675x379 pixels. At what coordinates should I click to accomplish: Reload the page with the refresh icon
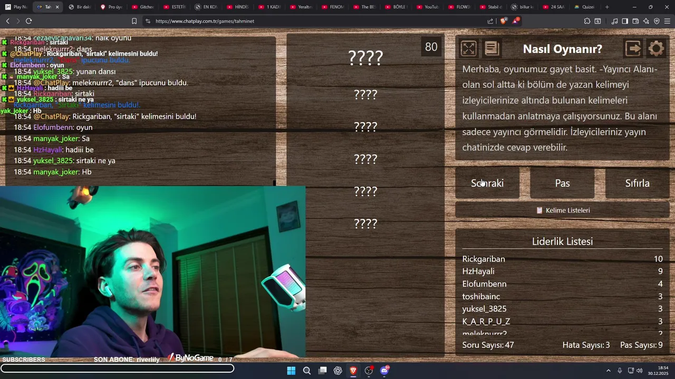pos(28,21)
